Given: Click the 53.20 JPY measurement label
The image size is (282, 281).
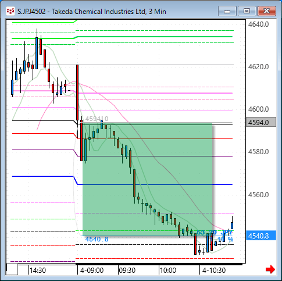Looking at the screenshot, I should [215, 232].
